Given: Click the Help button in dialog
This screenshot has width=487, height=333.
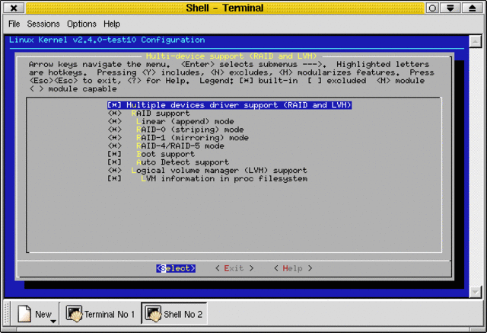Looking at the screenshot, I should pyautogui.click(x=293, y=268).
